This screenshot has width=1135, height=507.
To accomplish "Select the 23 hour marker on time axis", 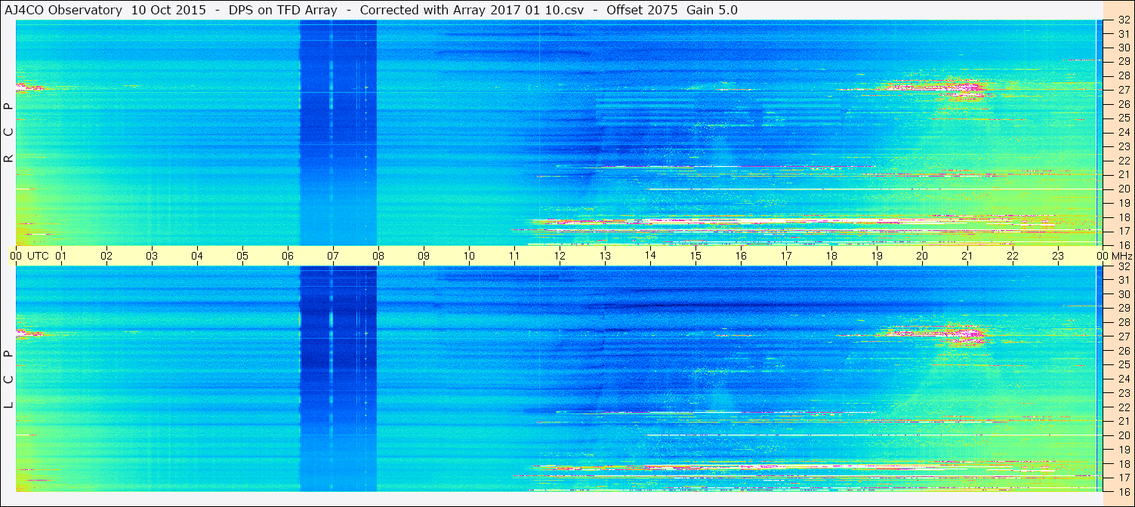I will click(1058, 256).
